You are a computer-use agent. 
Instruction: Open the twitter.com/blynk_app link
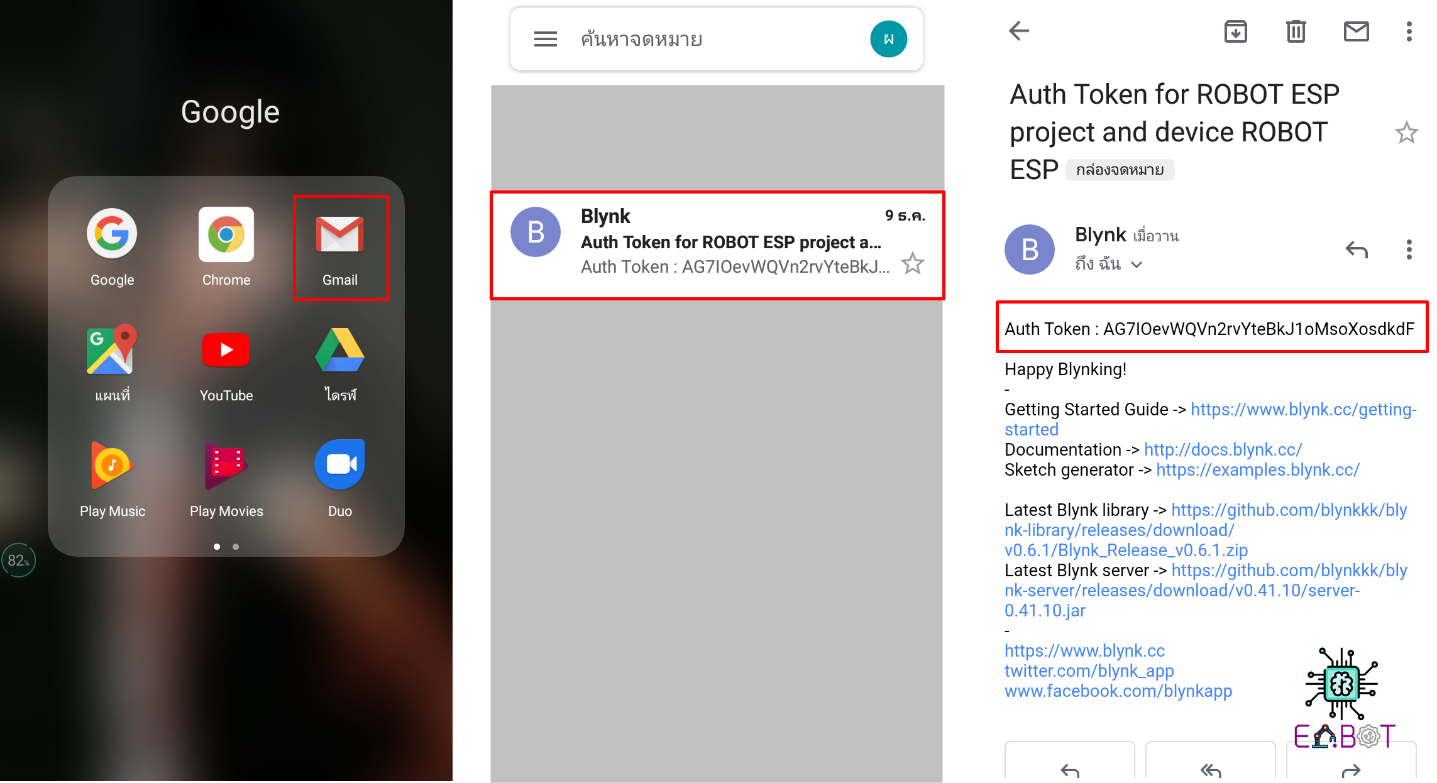tap(1089, 671)
